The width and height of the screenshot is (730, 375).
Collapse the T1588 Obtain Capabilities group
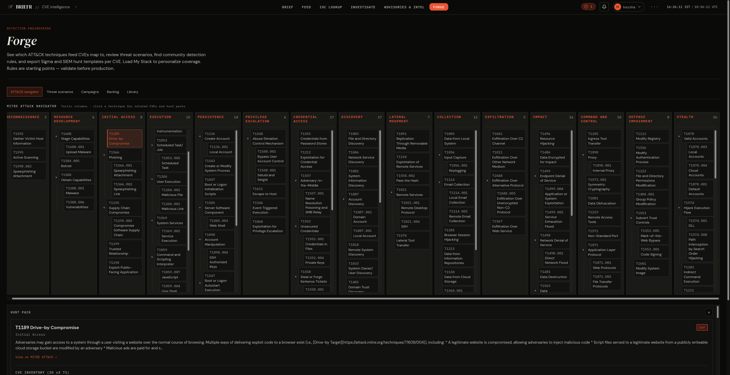click(56, 178)
